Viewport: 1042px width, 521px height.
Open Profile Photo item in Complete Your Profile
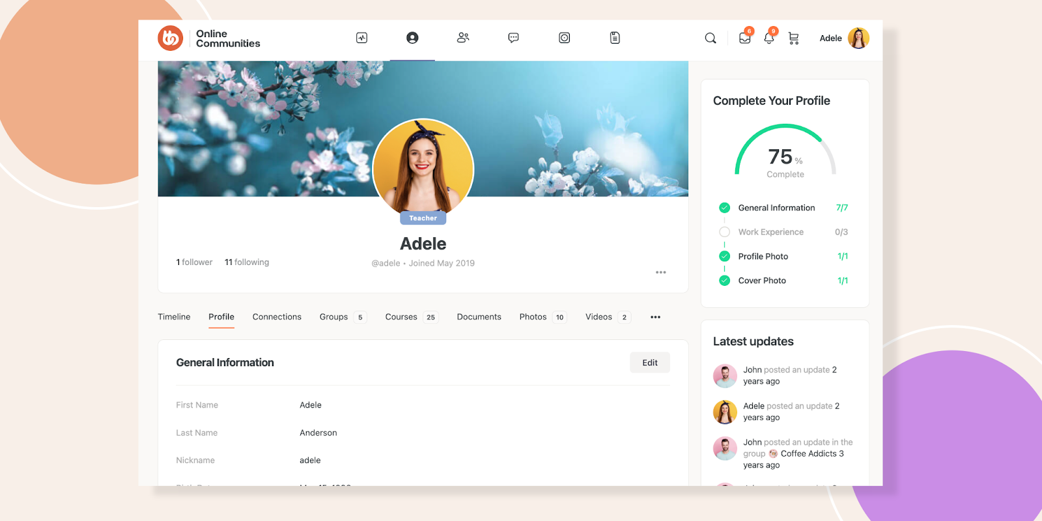(x=763, y=257)
